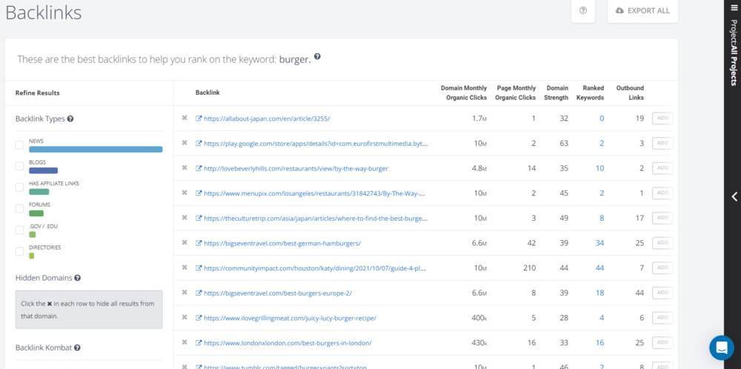Hide the lovebeverlyhills.com row using its X icon
This screenshot has width=741, height=369.
[x=185, y=168]
